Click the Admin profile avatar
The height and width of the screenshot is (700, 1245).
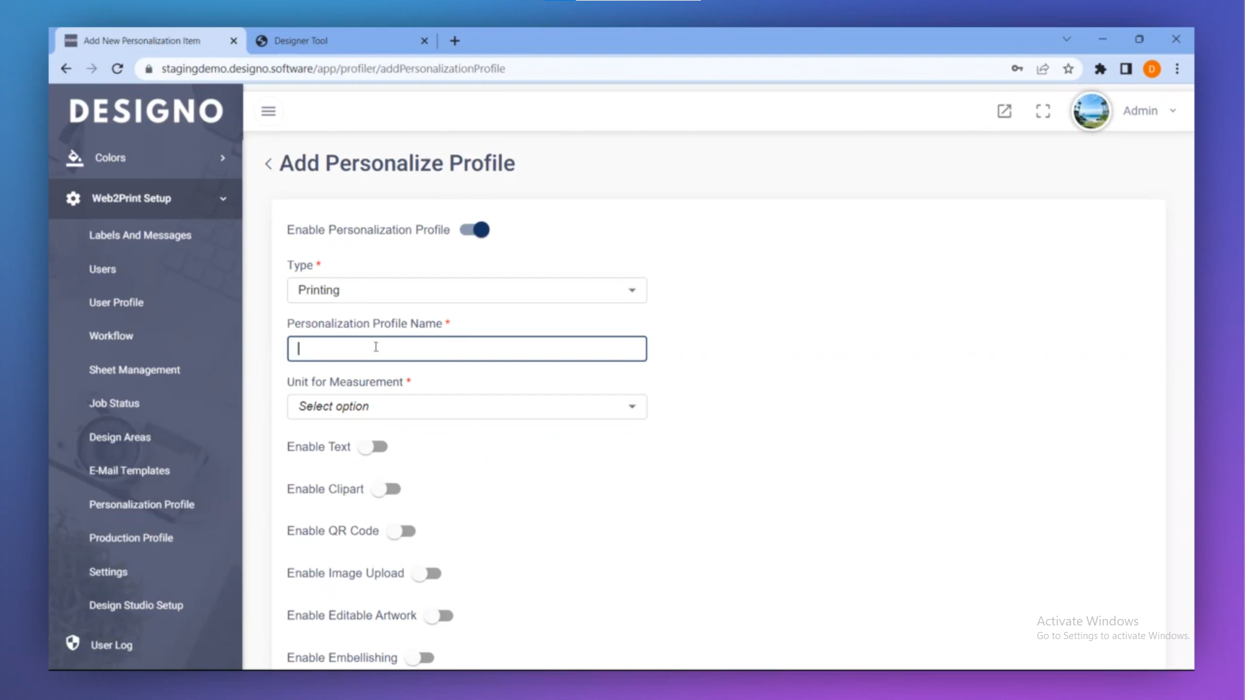(x=1091, y=111)
